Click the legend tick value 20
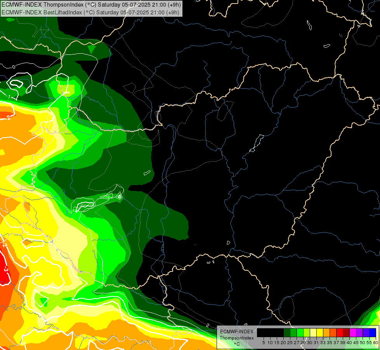 284,343
